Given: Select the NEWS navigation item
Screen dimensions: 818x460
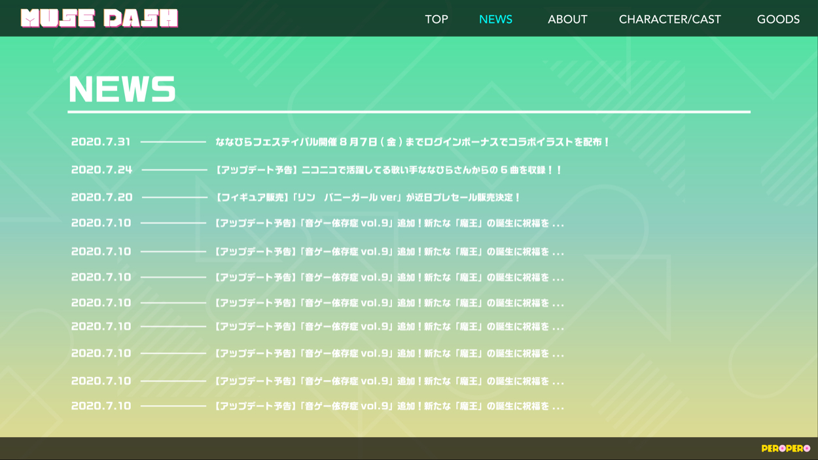Looking at the screenshot, I should [495, 20].
